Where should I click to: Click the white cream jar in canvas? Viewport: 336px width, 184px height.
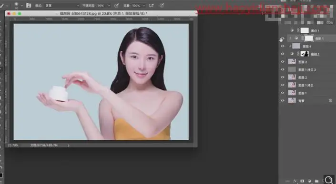coord(59,93)
